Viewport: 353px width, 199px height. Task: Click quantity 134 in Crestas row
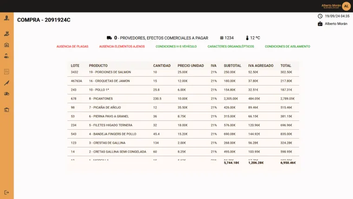[x=156, y=143]
